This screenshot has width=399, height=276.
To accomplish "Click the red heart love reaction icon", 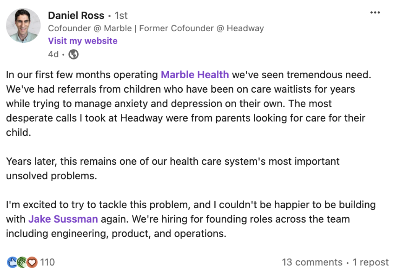I will click(32, 262).
